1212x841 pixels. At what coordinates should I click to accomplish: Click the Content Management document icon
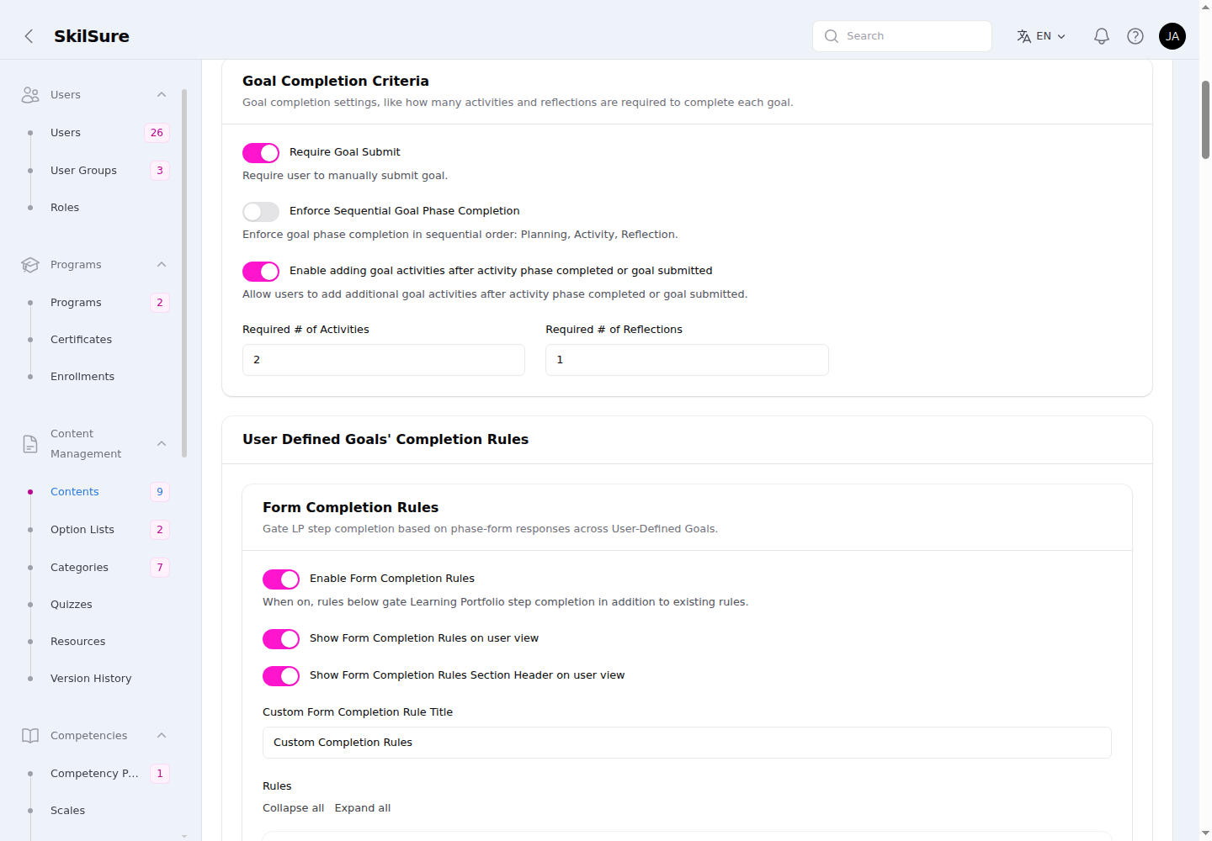(x=30, y=444)
